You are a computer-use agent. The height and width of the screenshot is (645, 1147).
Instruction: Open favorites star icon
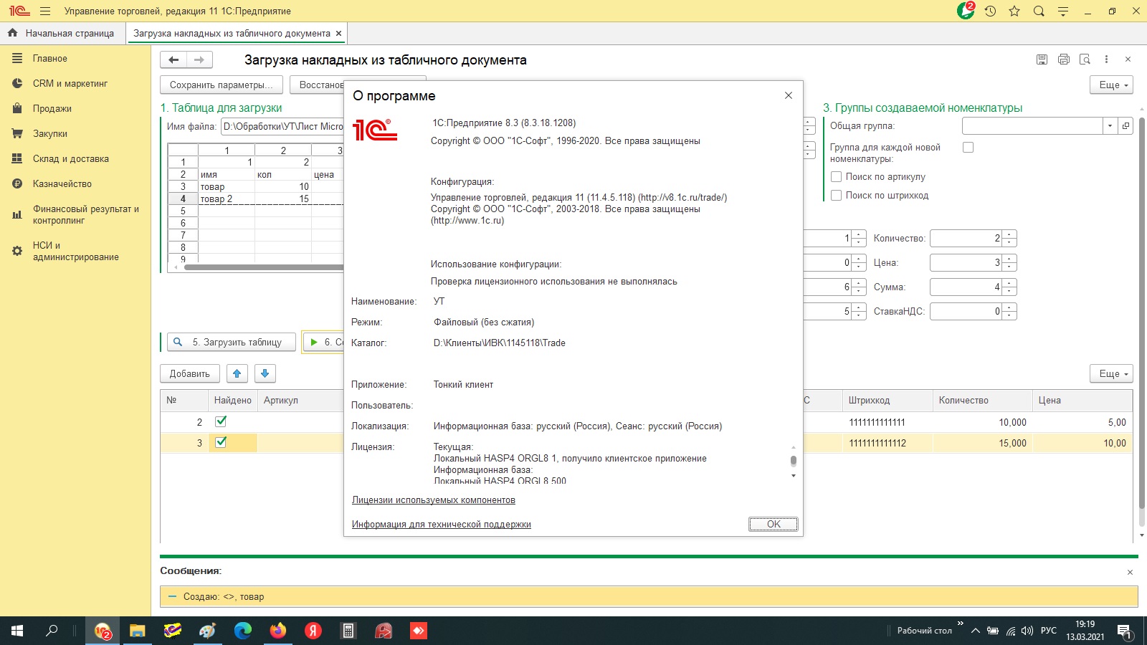point(1014,11)
